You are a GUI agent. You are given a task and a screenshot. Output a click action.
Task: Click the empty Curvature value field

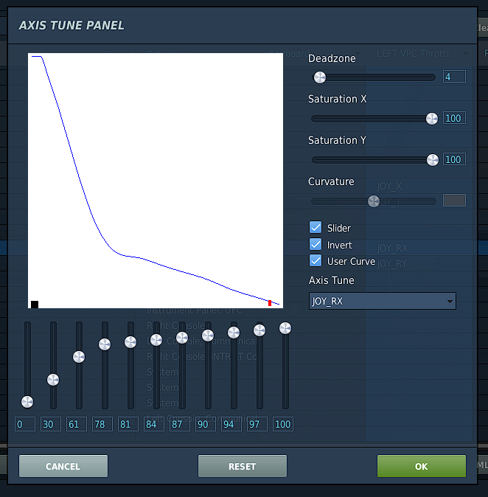coord(454,201)
